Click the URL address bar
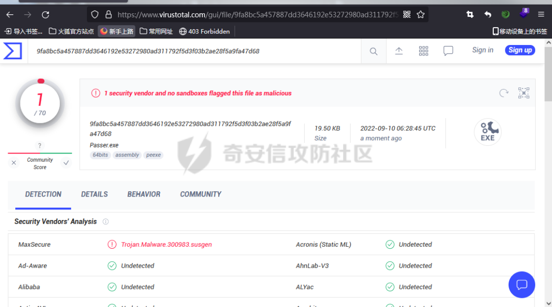The width and height of the screenshot is (552, 307). pos(257,14)
